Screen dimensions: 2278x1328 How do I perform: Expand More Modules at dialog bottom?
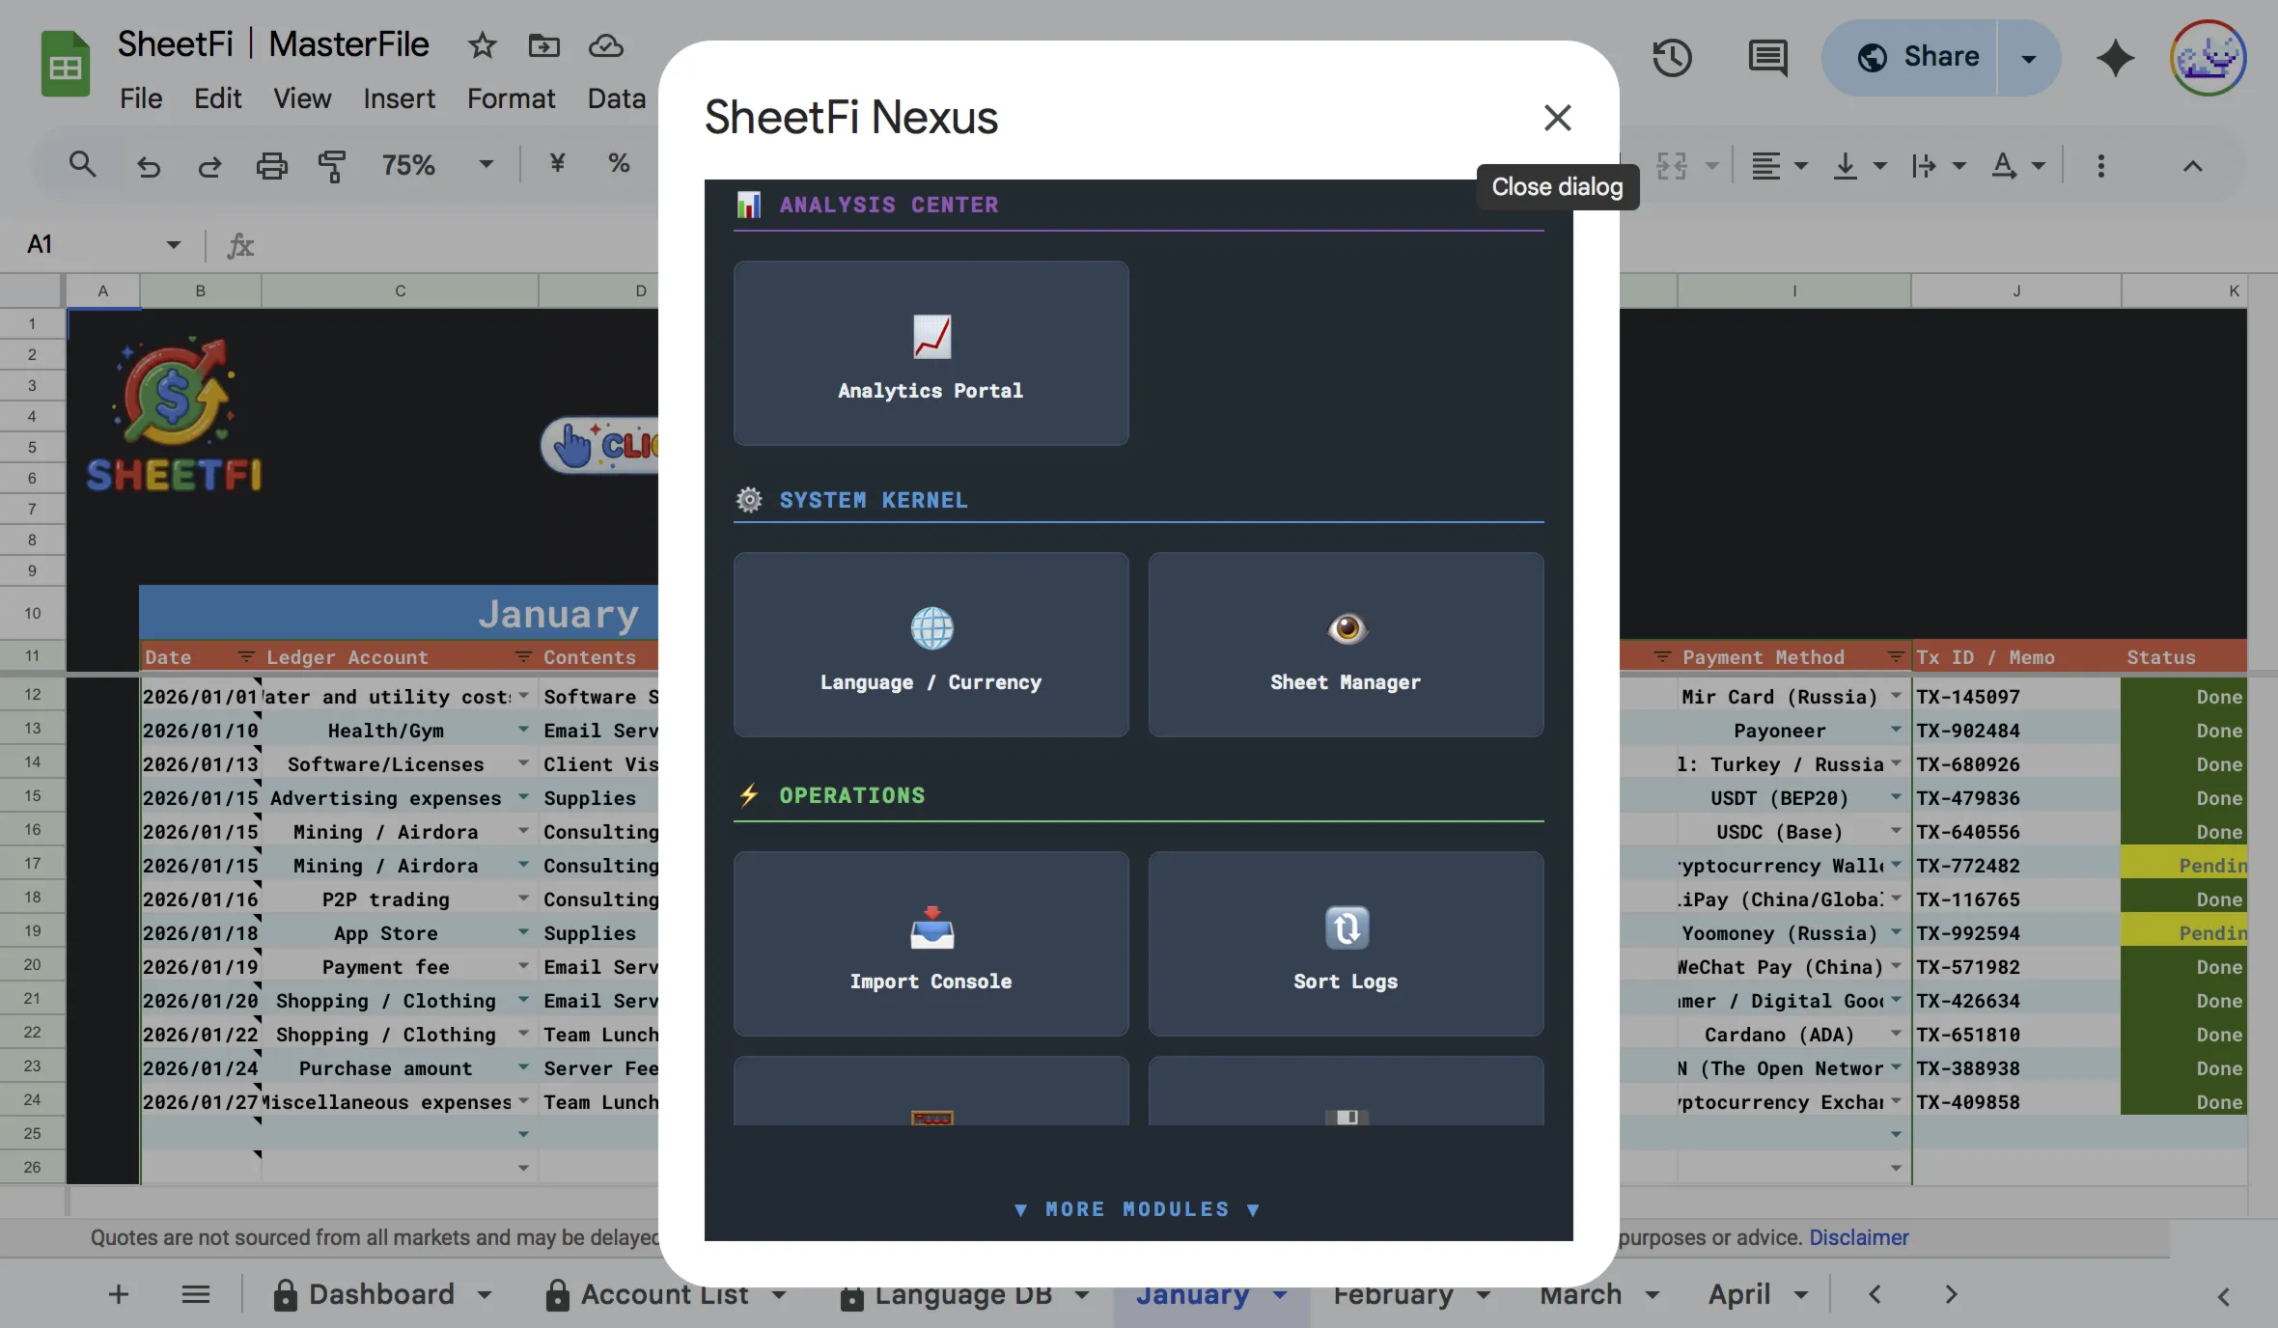tap(1137, 1209)
